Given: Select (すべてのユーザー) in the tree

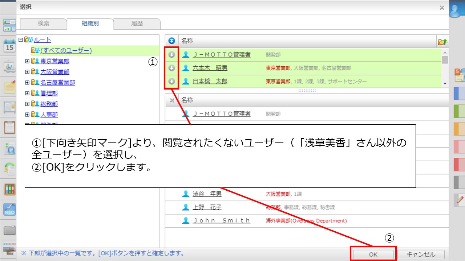Looking at the screenshot, I should 66,51.
